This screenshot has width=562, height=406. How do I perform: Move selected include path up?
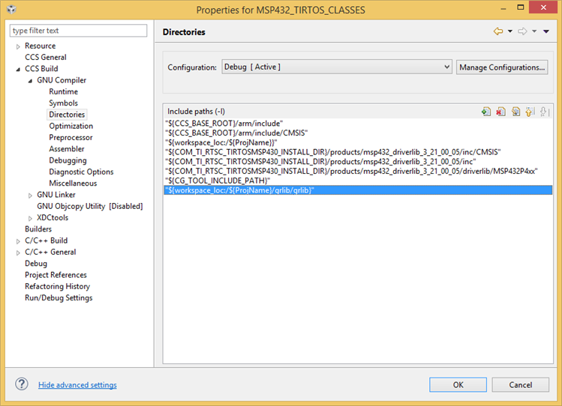530,112
